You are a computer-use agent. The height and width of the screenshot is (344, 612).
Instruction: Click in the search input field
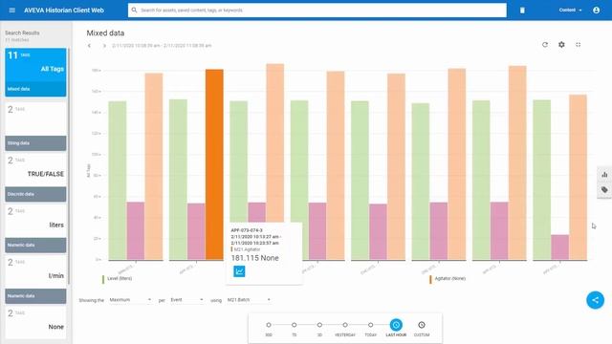pos(317,11)
